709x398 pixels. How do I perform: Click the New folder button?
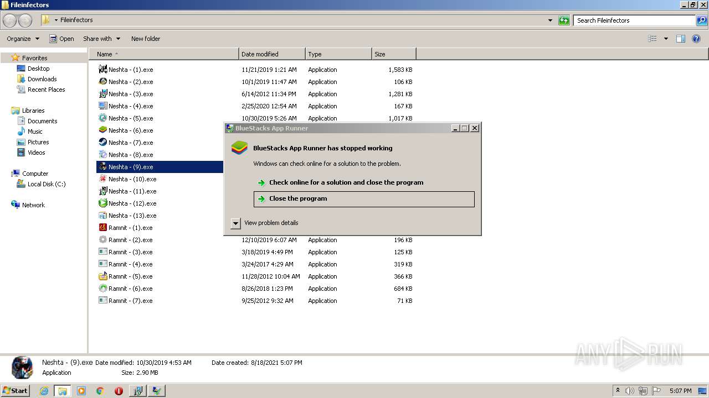click(x=146, y=39)
